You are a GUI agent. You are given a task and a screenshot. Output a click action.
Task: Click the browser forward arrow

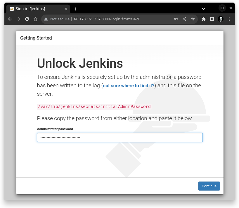pyautogui.click(x=18, y=19)
